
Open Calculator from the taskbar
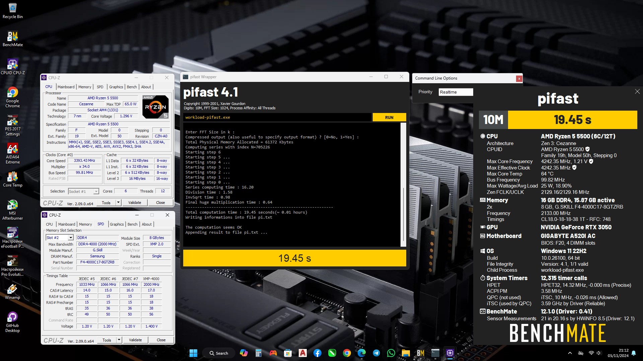tap(258, 353)
